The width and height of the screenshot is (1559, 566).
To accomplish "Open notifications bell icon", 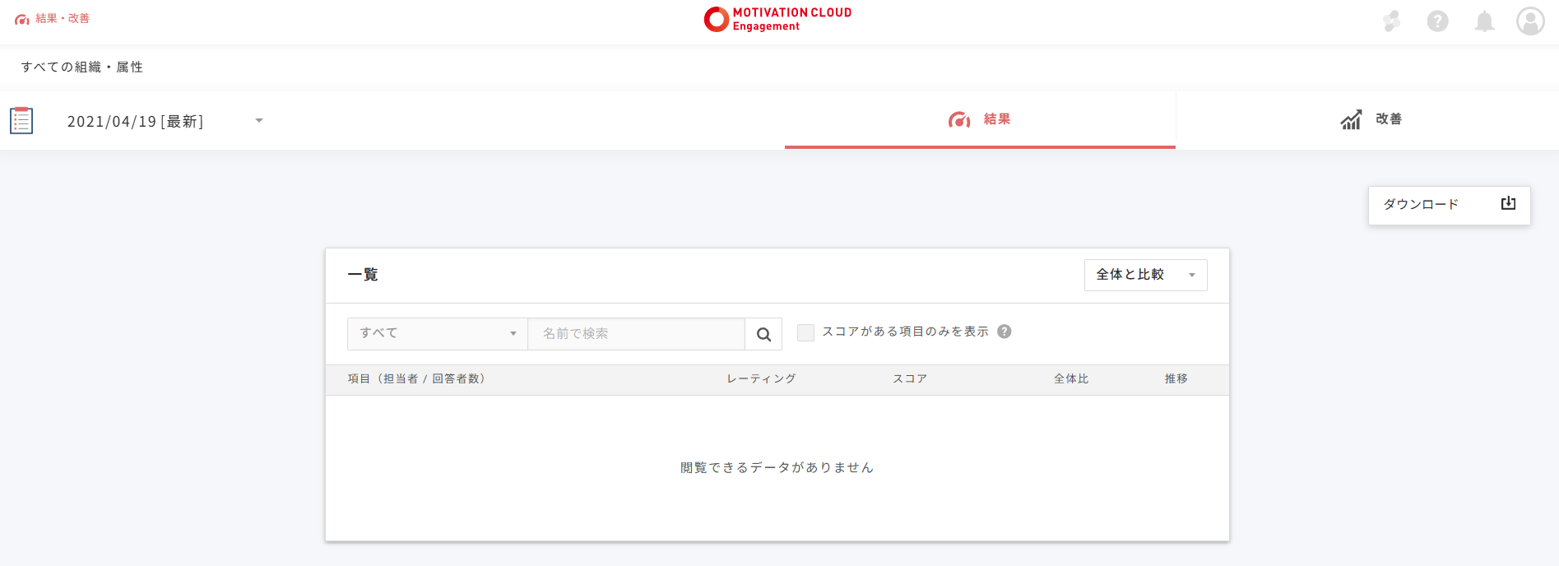I will pos(1484,21).
